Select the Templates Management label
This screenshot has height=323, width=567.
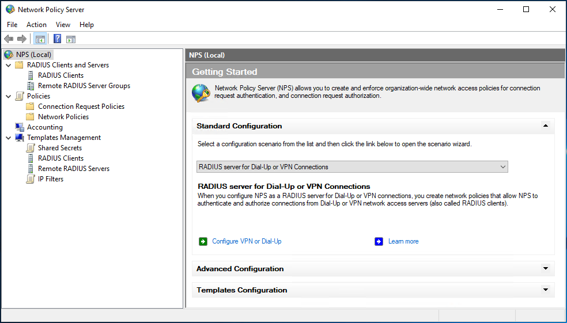[x=64, y=138]
